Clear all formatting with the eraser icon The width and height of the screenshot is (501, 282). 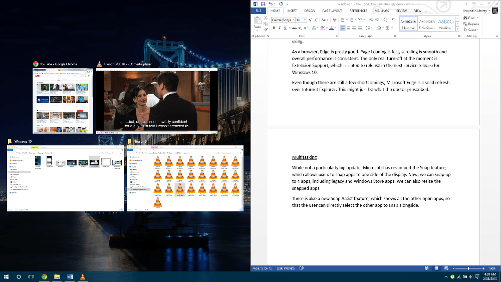(x=335, y=20)
